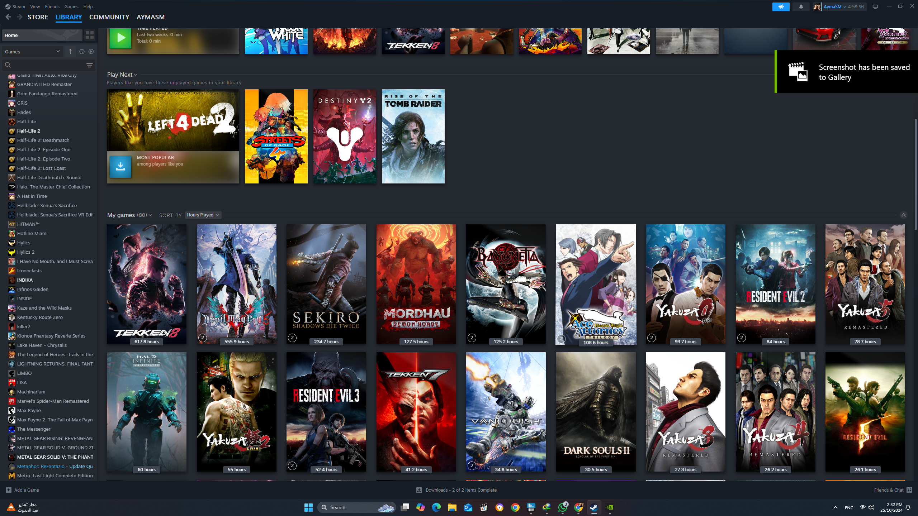The width and height of the screenshot is (918, 516).
Task: Click Add a Game link
Action: point(27,490)
